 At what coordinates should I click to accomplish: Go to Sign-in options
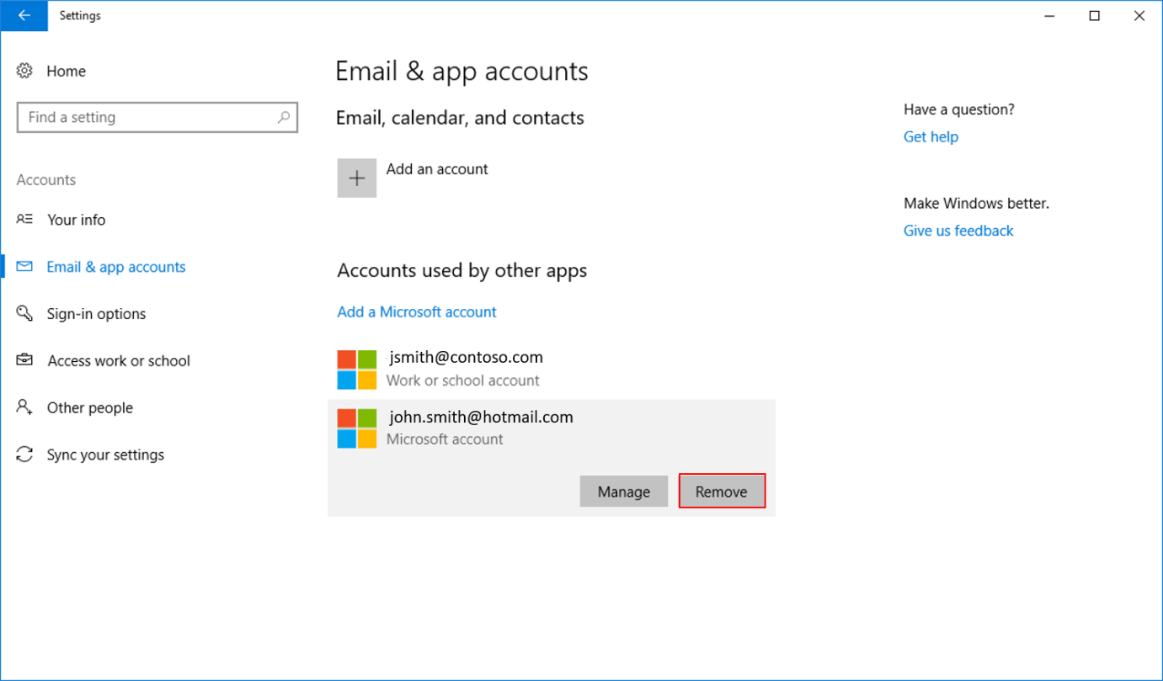pos(97,314)
